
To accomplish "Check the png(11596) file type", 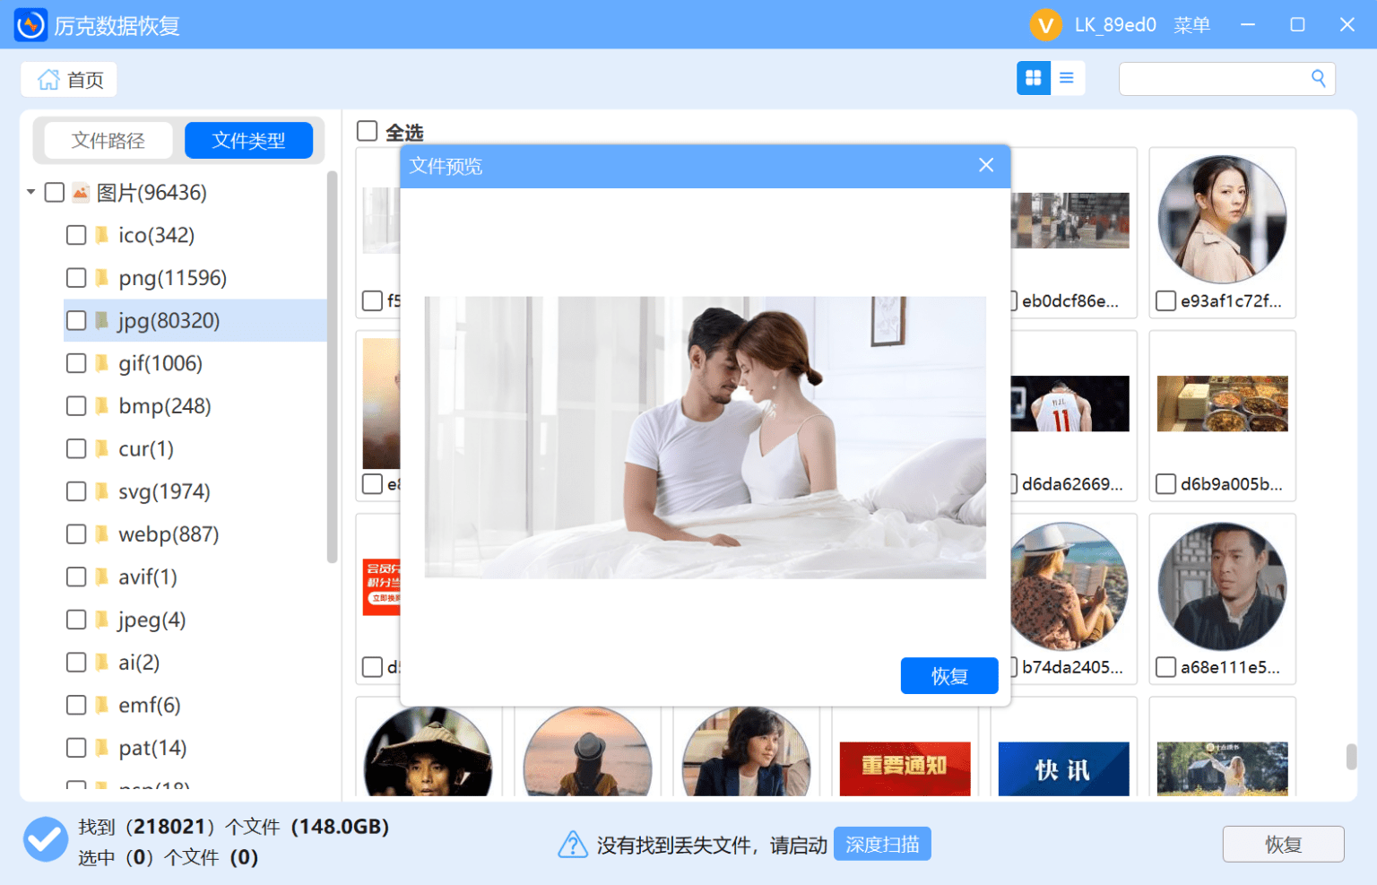I will [x=76, y=278].
